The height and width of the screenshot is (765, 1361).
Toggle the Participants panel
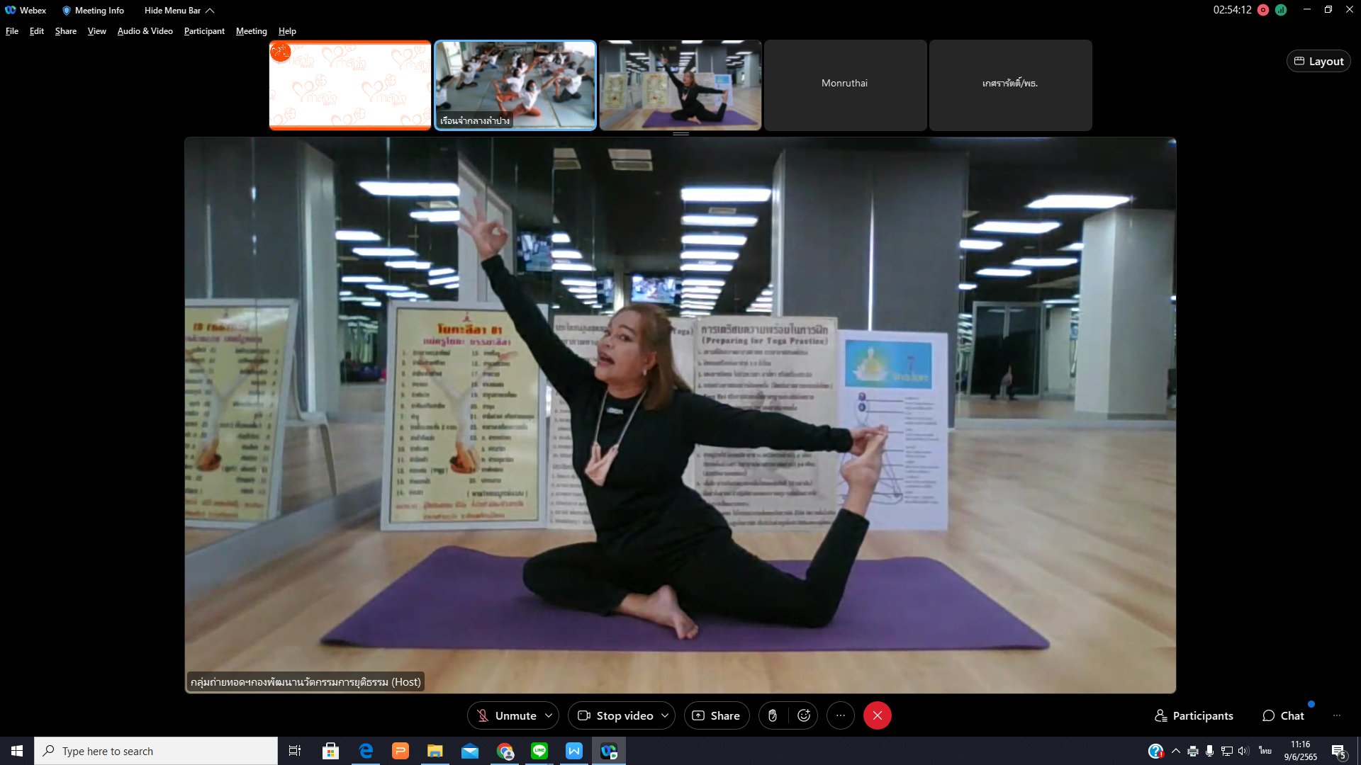(x=1194, y=715)
